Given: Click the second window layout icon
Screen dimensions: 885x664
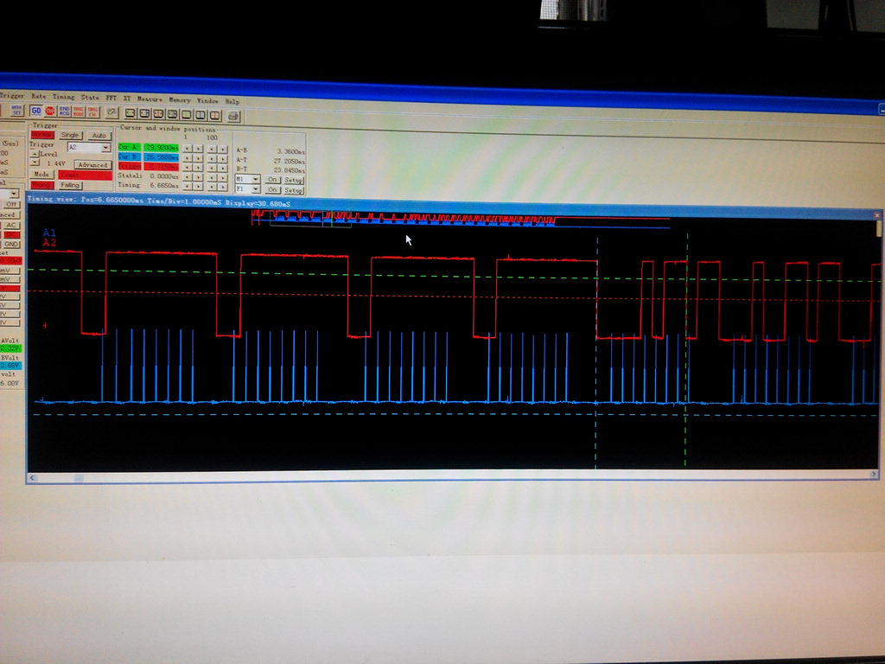Looking at the screenshot, I should pyautogui.click(x=144, y=114).
